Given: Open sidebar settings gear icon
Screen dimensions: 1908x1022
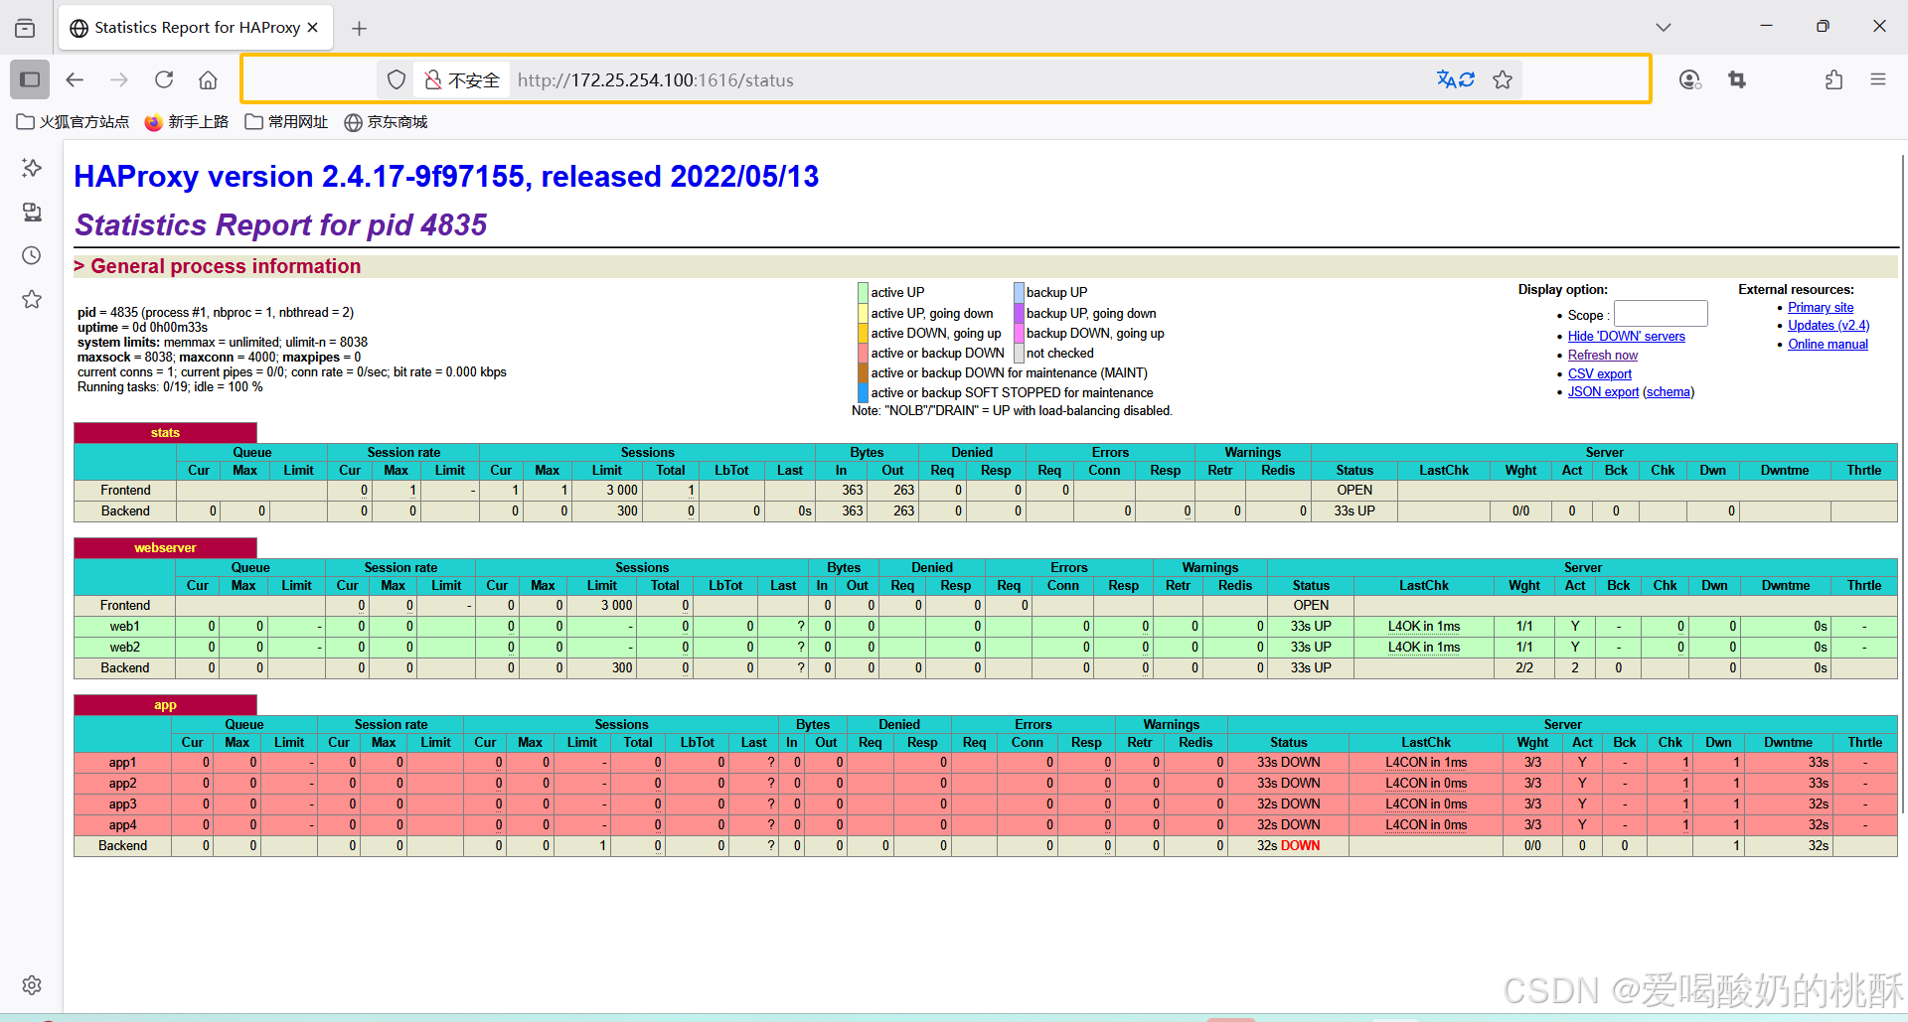Looking at the screenshot, I should pos(32,985).
